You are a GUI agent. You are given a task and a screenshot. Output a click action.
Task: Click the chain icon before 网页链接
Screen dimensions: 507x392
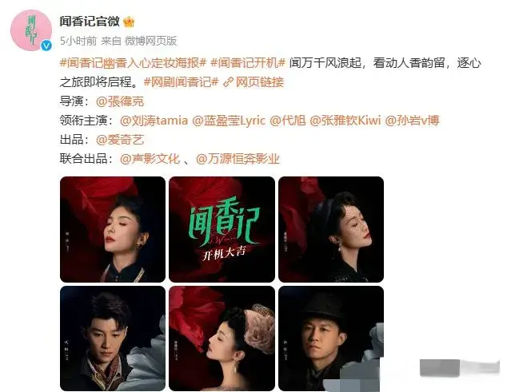tap(228, 82)
